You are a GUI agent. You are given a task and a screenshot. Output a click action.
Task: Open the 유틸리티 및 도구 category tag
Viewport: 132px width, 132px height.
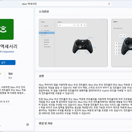point(6,102)
